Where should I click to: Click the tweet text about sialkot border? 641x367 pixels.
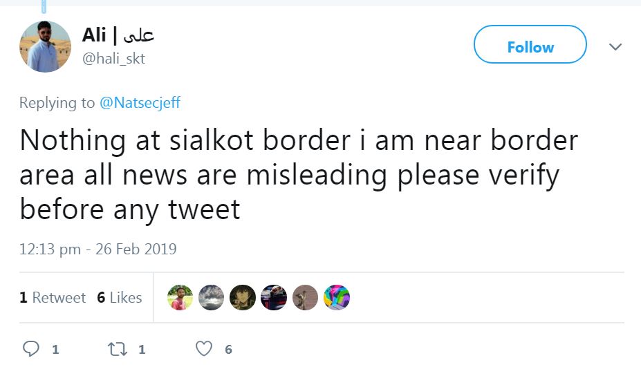297,175
